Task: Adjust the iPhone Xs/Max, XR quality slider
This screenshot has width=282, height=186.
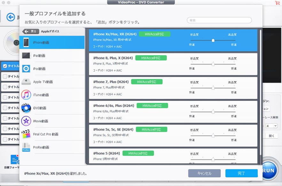Action: (213, 40)
